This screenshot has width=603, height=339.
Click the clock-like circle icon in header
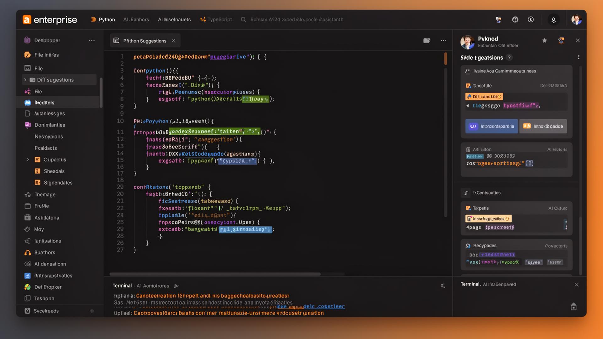[531, 19]
